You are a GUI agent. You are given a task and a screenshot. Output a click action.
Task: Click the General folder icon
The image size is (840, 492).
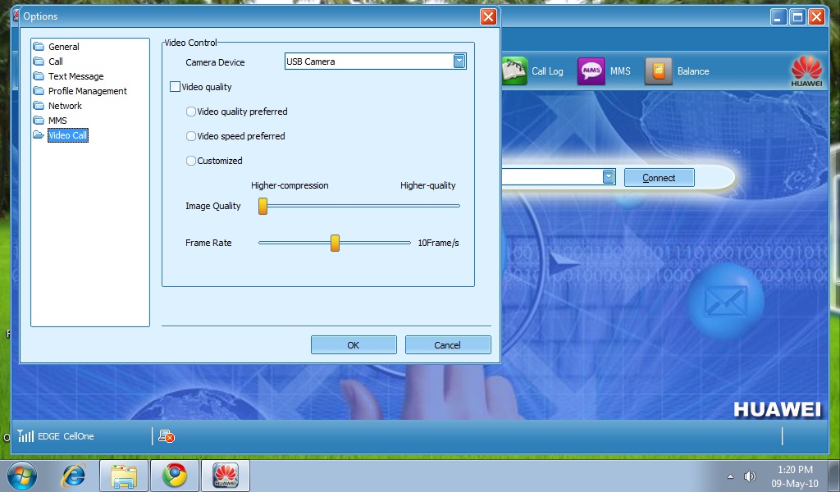[x=39, y=47]
